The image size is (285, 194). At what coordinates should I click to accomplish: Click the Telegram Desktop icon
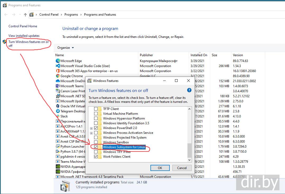pos(58,111)
